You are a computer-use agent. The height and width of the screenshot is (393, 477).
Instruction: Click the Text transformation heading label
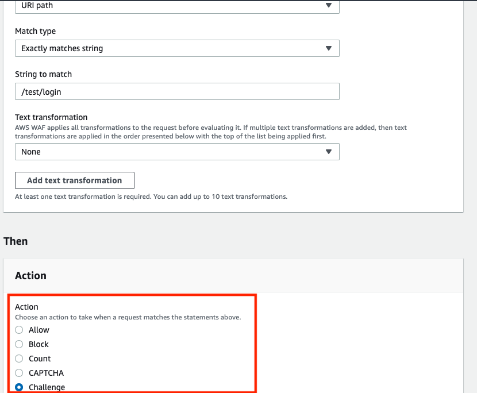coord(51,117)
